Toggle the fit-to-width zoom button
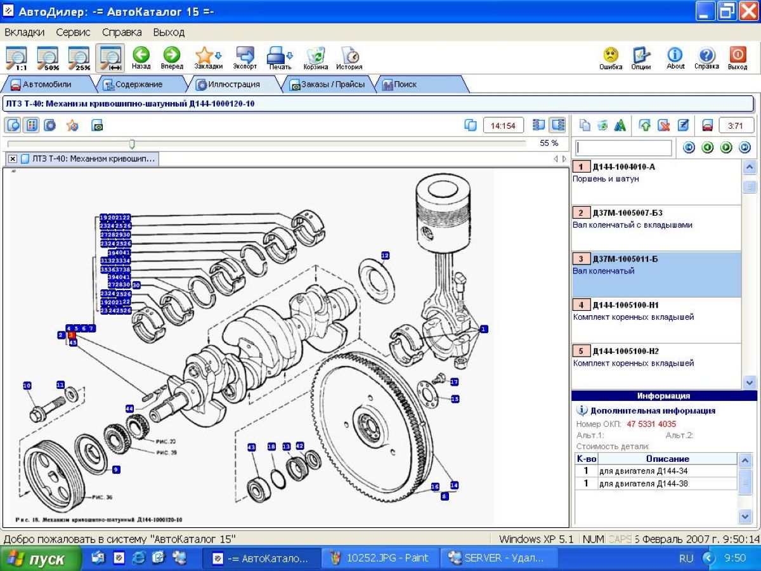The width and height of the screenshot is (761, 571). click(110, 58)
